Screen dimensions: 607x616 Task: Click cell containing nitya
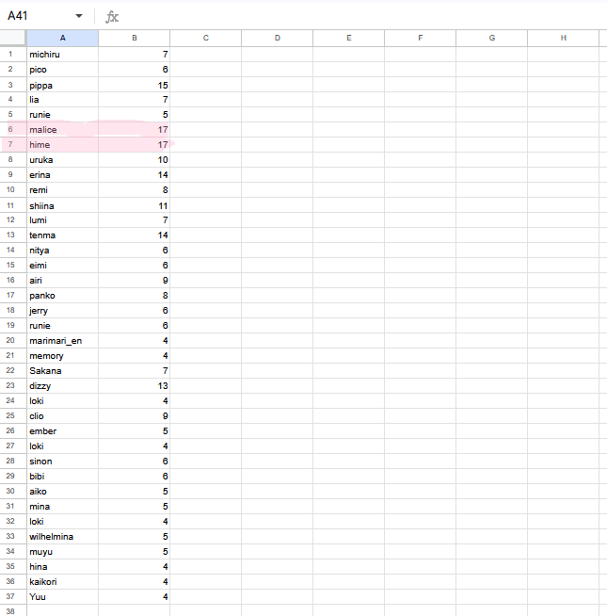coord(62,251)
